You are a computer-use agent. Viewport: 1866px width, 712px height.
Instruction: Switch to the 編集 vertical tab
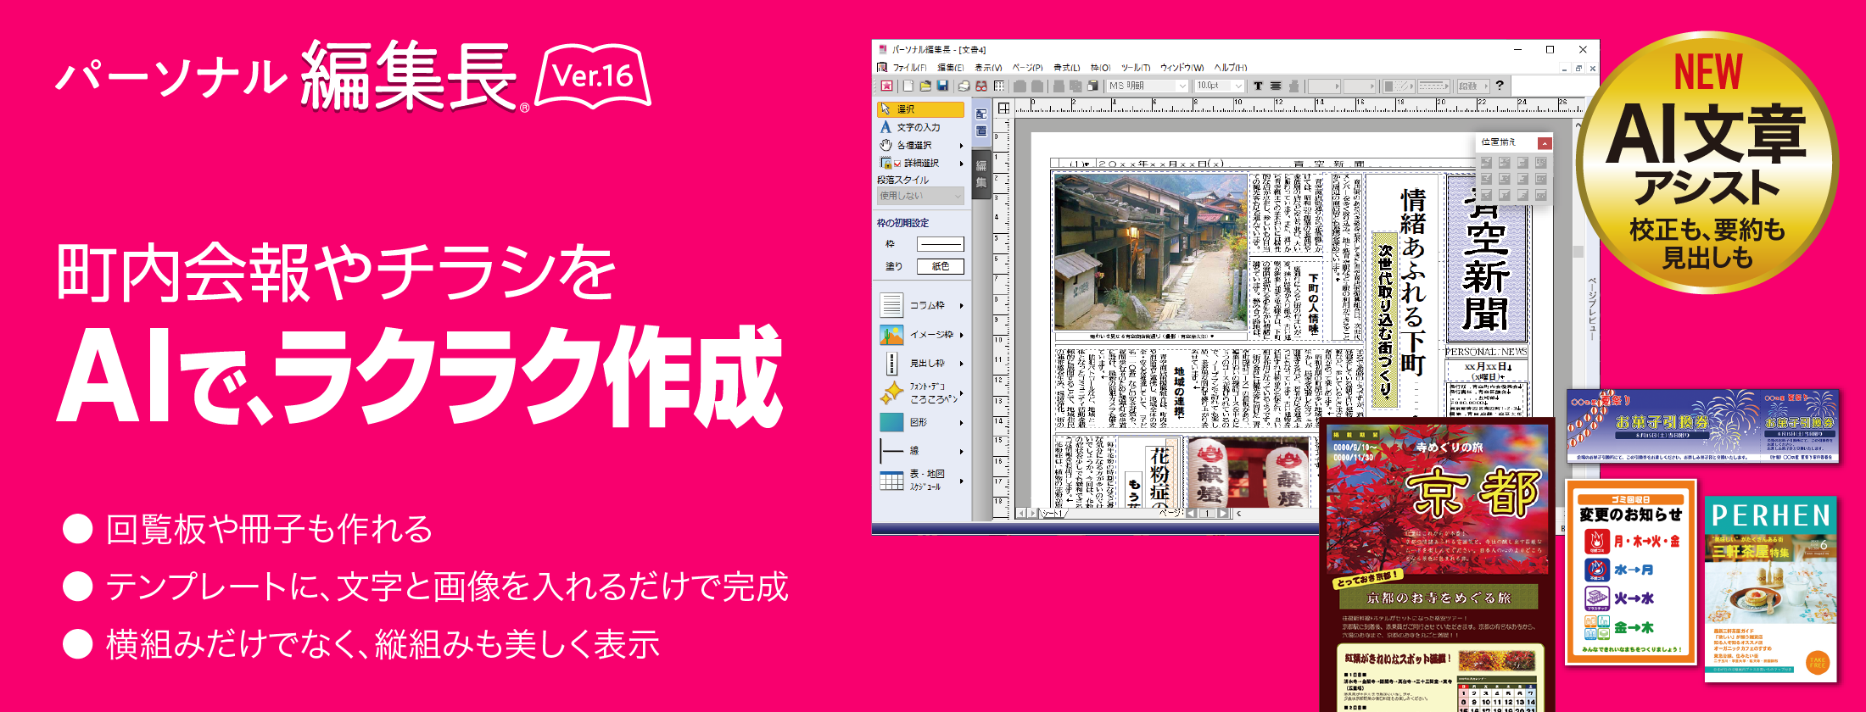click(981, 173)
